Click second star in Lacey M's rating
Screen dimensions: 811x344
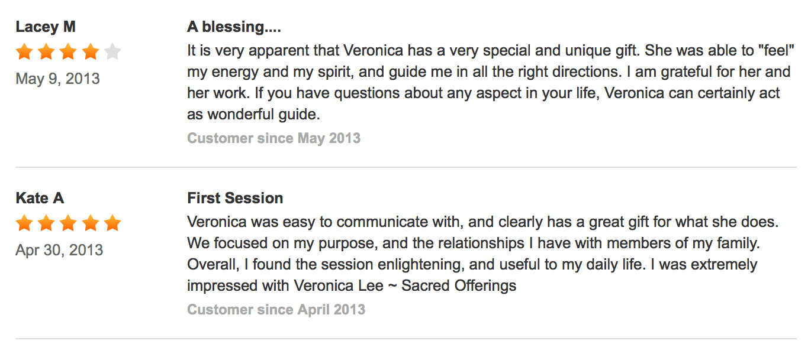point(46,52)
